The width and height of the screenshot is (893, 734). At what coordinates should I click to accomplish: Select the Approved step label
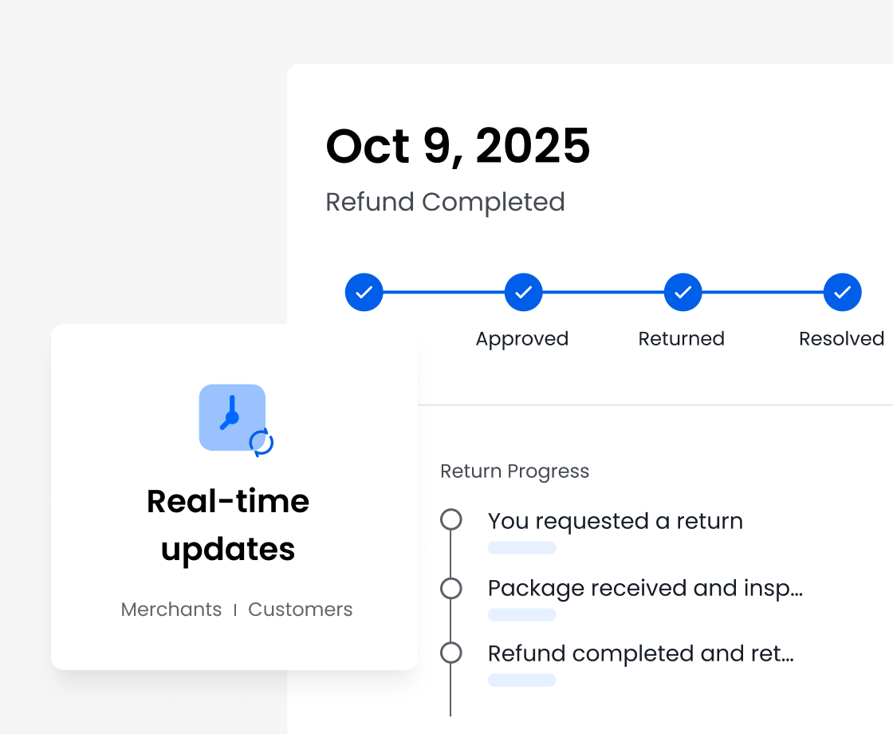pos(522,339)
